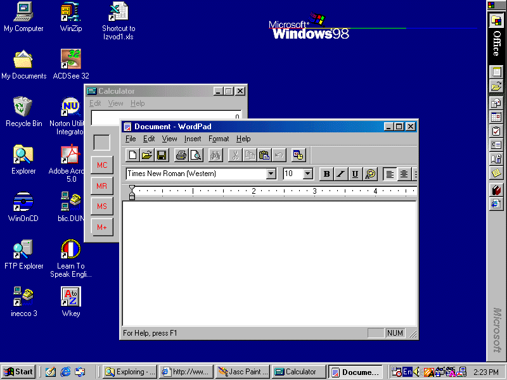This screenshot has width=507, height=380.
Task: Select Learn To Speak English shortcut
Action: 71,258
